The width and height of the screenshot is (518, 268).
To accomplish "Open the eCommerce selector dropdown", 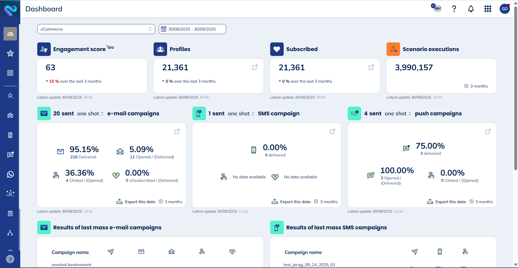I will pyautogui.click(x=96, y=29).
